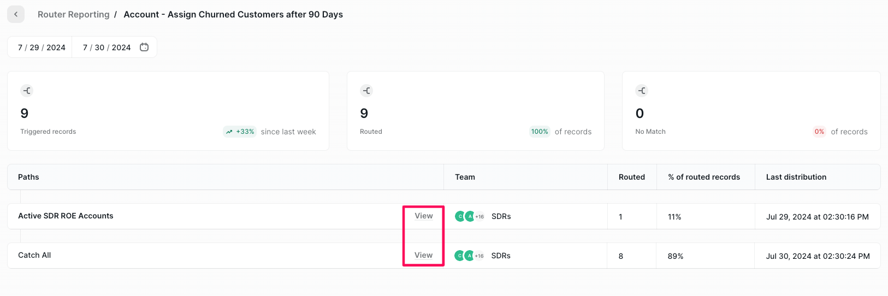Image resolution: width=888 pixels, height=296 pixels.
Task: Open the Router Reporting breadcrumb link
Action: [73, 14]
